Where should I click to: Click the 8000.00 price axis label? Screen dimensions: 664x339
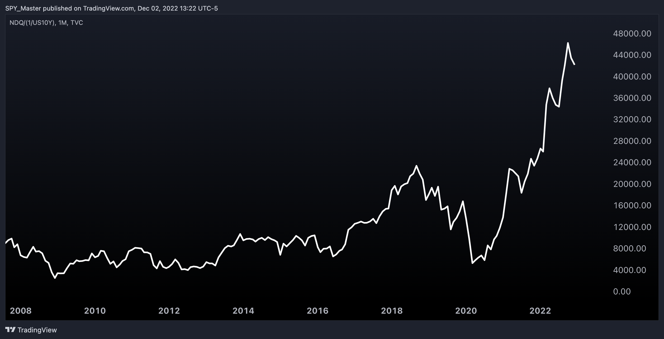pyautogui.click(x=629, y=248)
